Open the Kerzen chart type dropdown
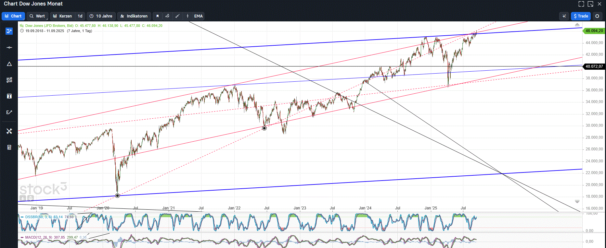Screen dimensions: 606x248 (x=62, y=16)
